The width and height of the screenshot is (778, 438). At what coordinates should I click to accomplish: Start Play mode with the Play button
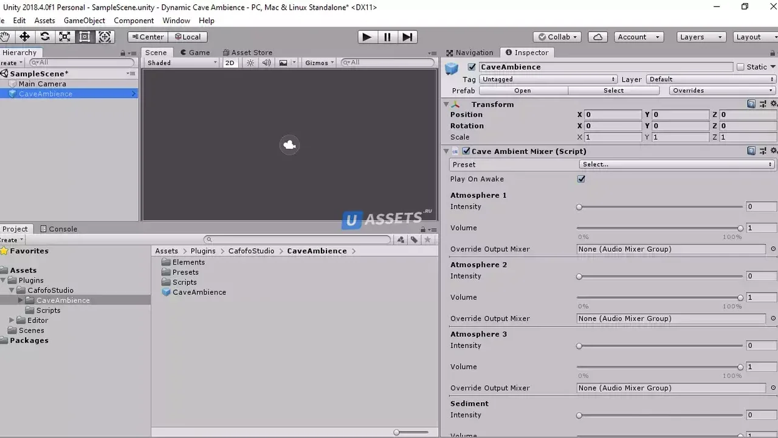coord(367,37)
